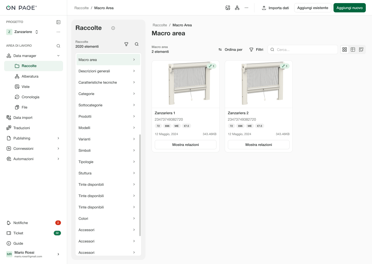Switch to the kanban board view

[361, 49]
